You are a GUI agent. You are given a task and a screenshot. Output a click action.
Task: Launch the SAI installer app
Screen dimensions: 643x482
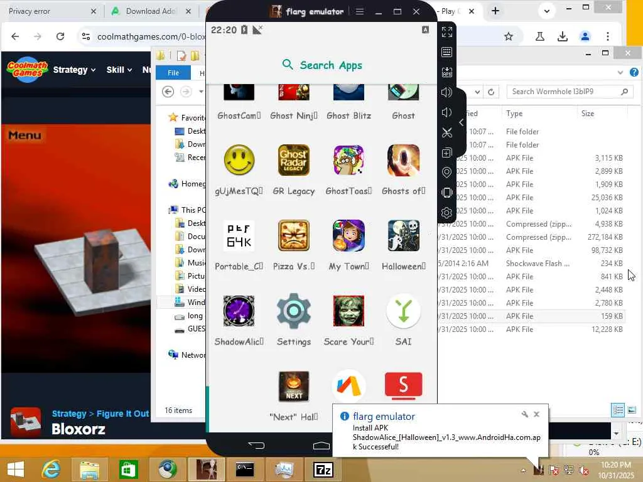[404, 311]
